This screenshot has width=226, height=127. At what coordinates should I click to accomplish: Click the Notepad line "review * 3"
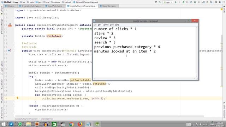(105, 38)
